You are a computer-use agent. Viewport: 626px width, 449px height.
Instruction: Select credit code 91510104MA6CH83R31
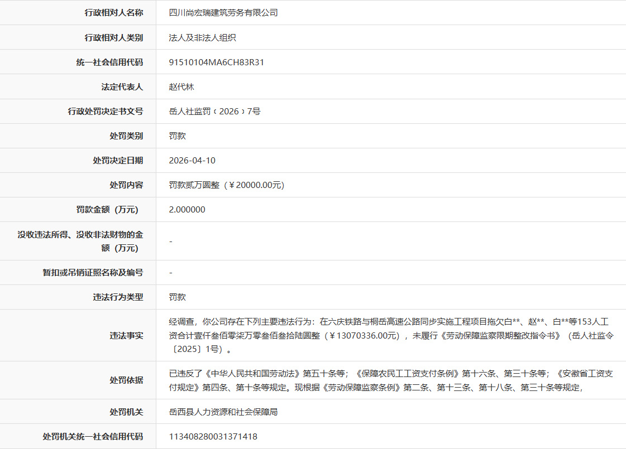(216, 62)
